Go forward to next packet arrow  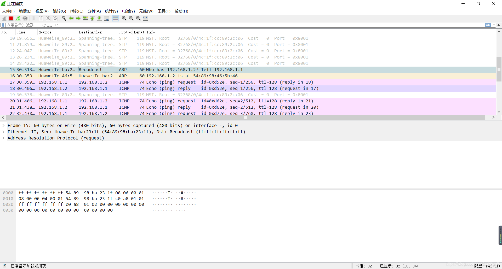tap(78, 18)
